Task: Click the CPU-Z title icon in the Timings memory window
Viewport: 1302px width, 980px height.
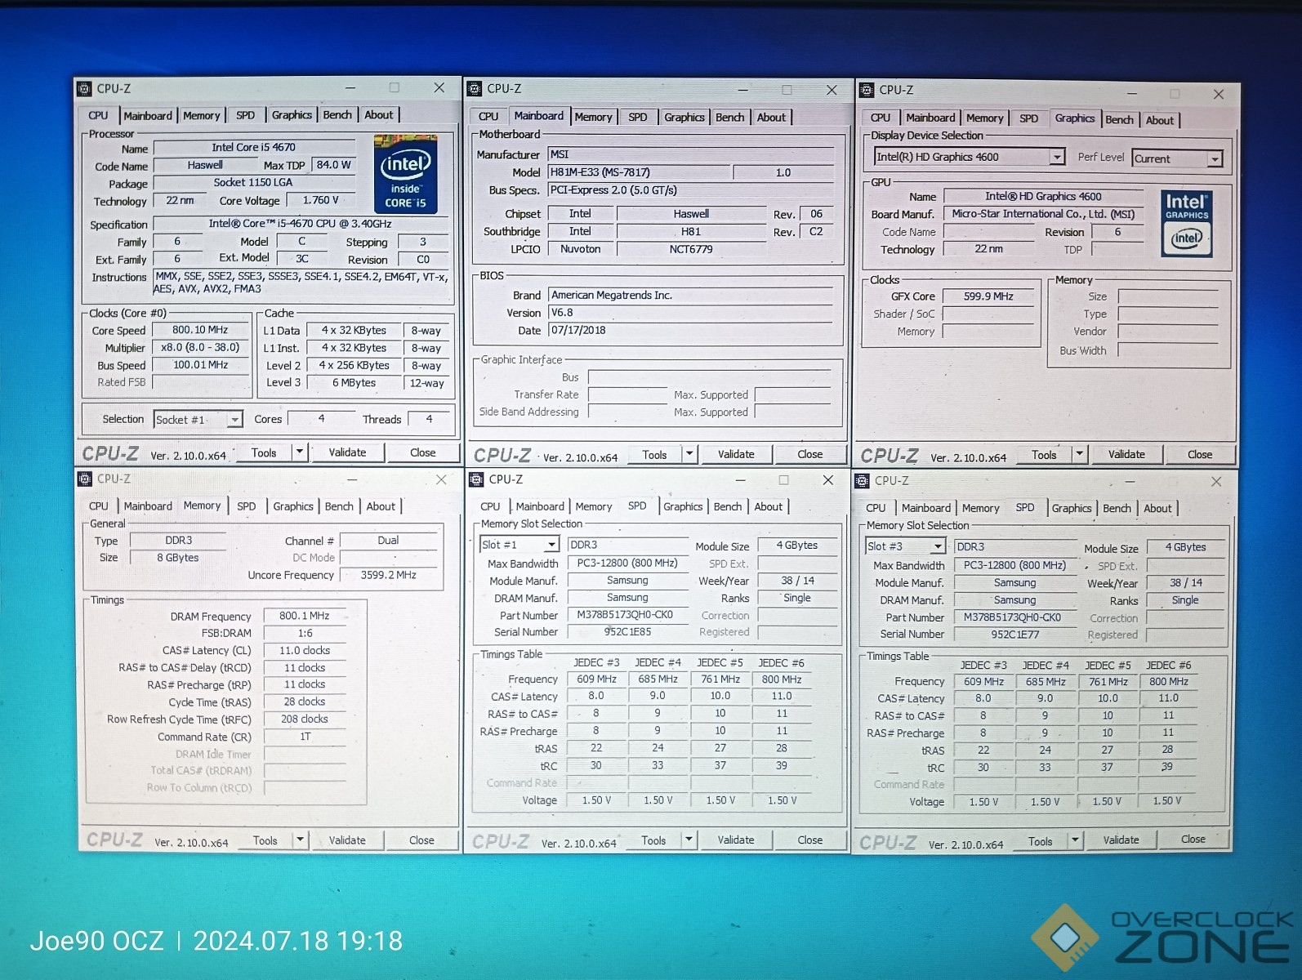Action: pos(85,479)
